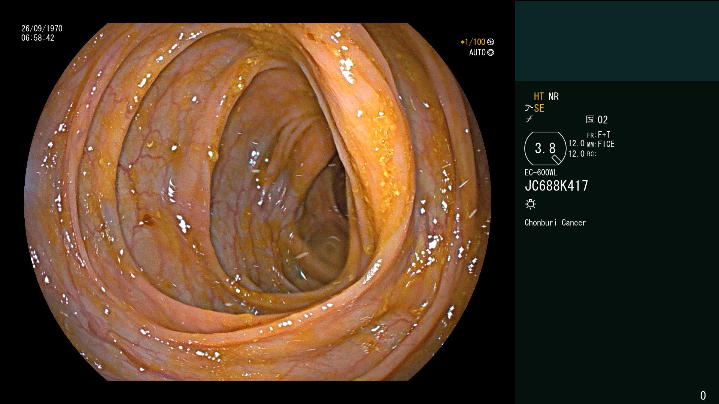Click the endoscopic colon image view

(258, 202)
